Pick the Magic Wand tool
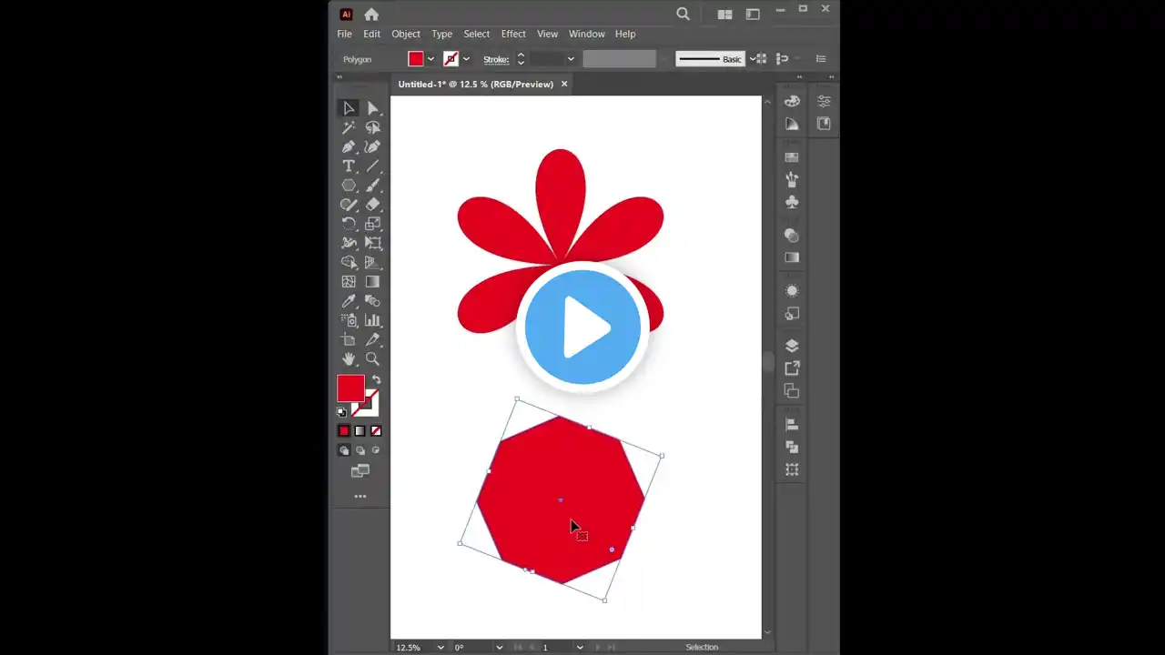Screen dimensions: 1165x655 point(349,127)
